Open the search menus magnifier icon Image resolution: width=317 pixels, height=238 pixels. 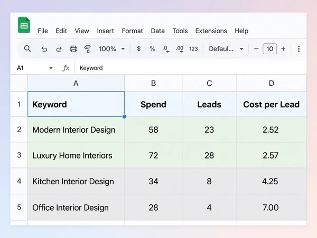[x=27, y=49]
